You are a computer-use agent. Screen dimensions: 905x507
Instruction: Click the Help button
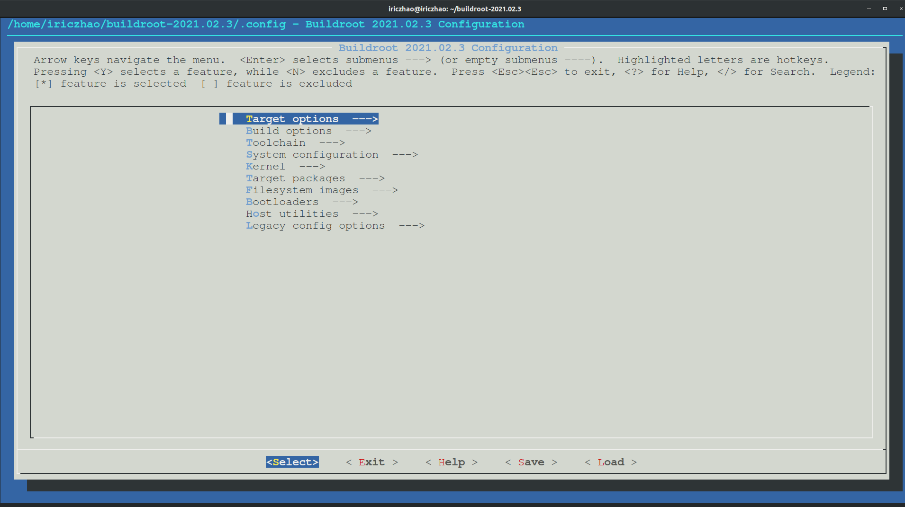click(452, 462)
